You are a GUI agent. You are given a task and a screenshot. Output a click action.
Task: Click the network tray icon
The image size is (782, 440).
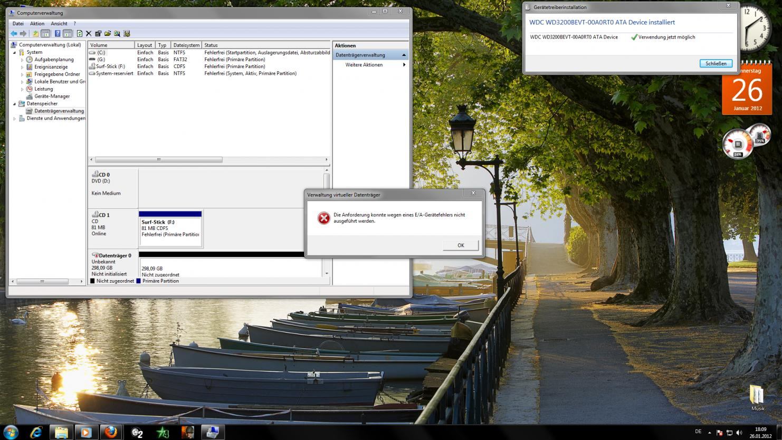pyautogui.click(x=729, y=433)
